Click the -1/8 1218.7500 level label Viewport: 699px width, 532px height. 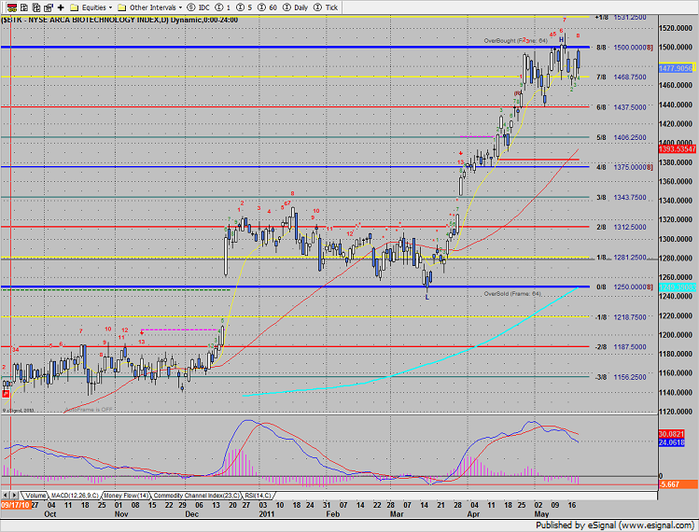(621, 317)
